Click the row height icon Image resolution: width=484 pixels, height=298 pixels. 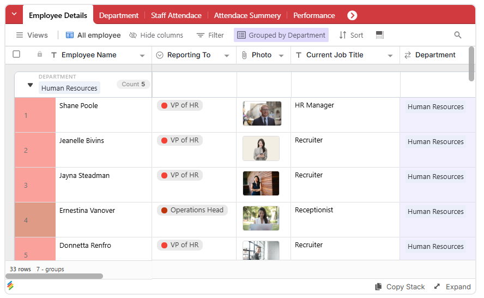click(x=380, y=35)
